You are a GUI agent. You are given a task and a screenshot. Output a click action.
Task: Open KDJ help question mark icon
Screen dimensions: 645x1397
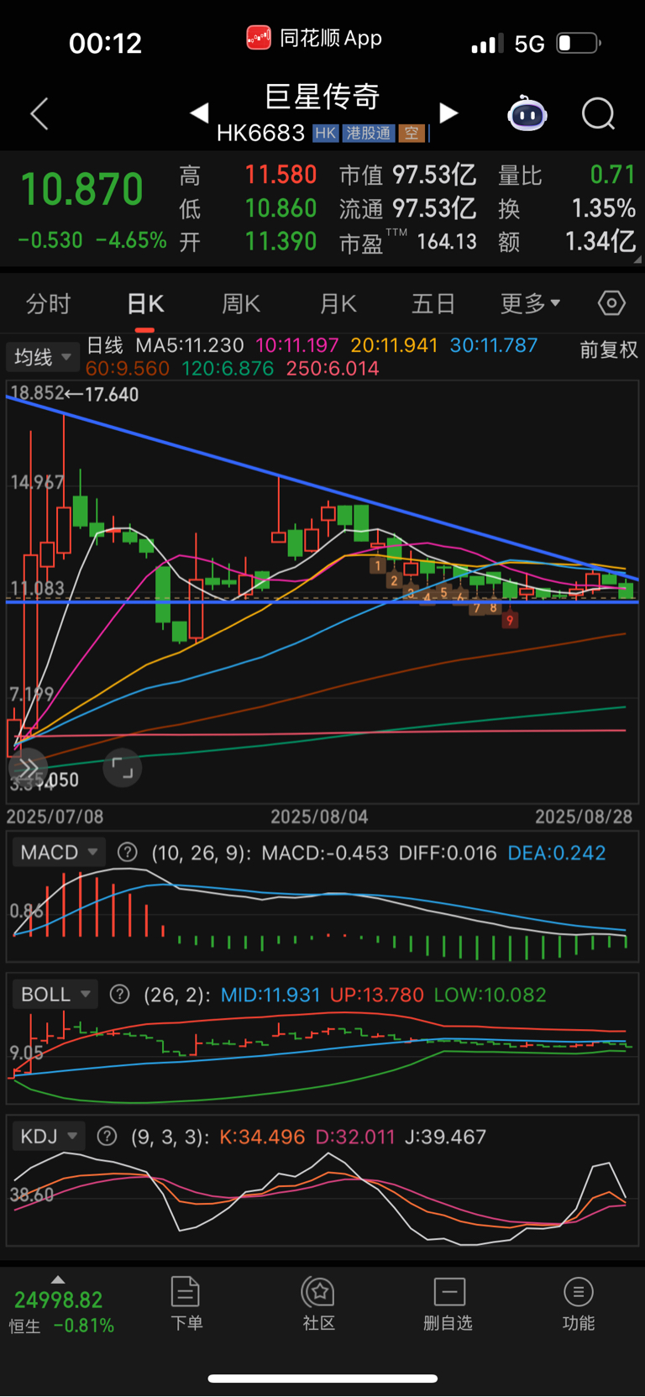107,1137
